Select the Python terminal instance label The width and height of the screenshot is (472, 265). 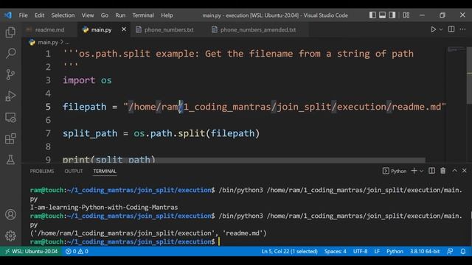click(395, 171)
